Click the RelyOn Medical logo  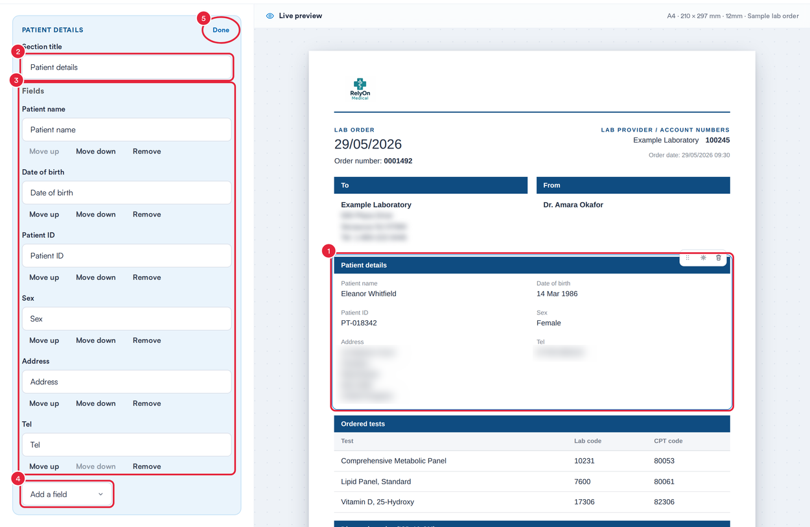(360, 89)
